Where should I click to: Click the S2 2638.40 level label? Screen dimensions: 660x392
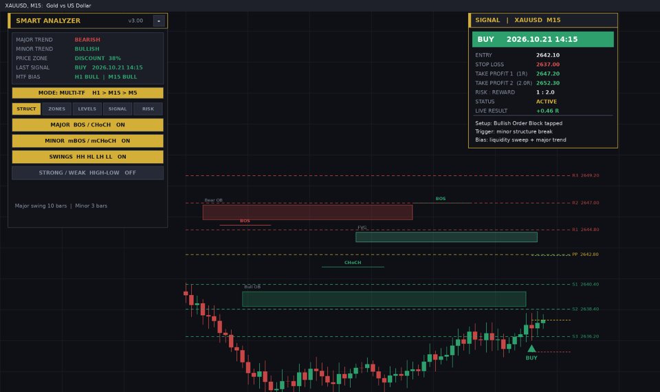coord(586,309)
